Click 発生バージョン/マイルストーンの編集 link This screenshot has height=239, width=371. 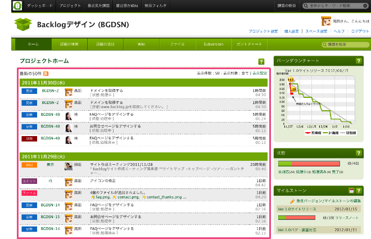(329, 201)
